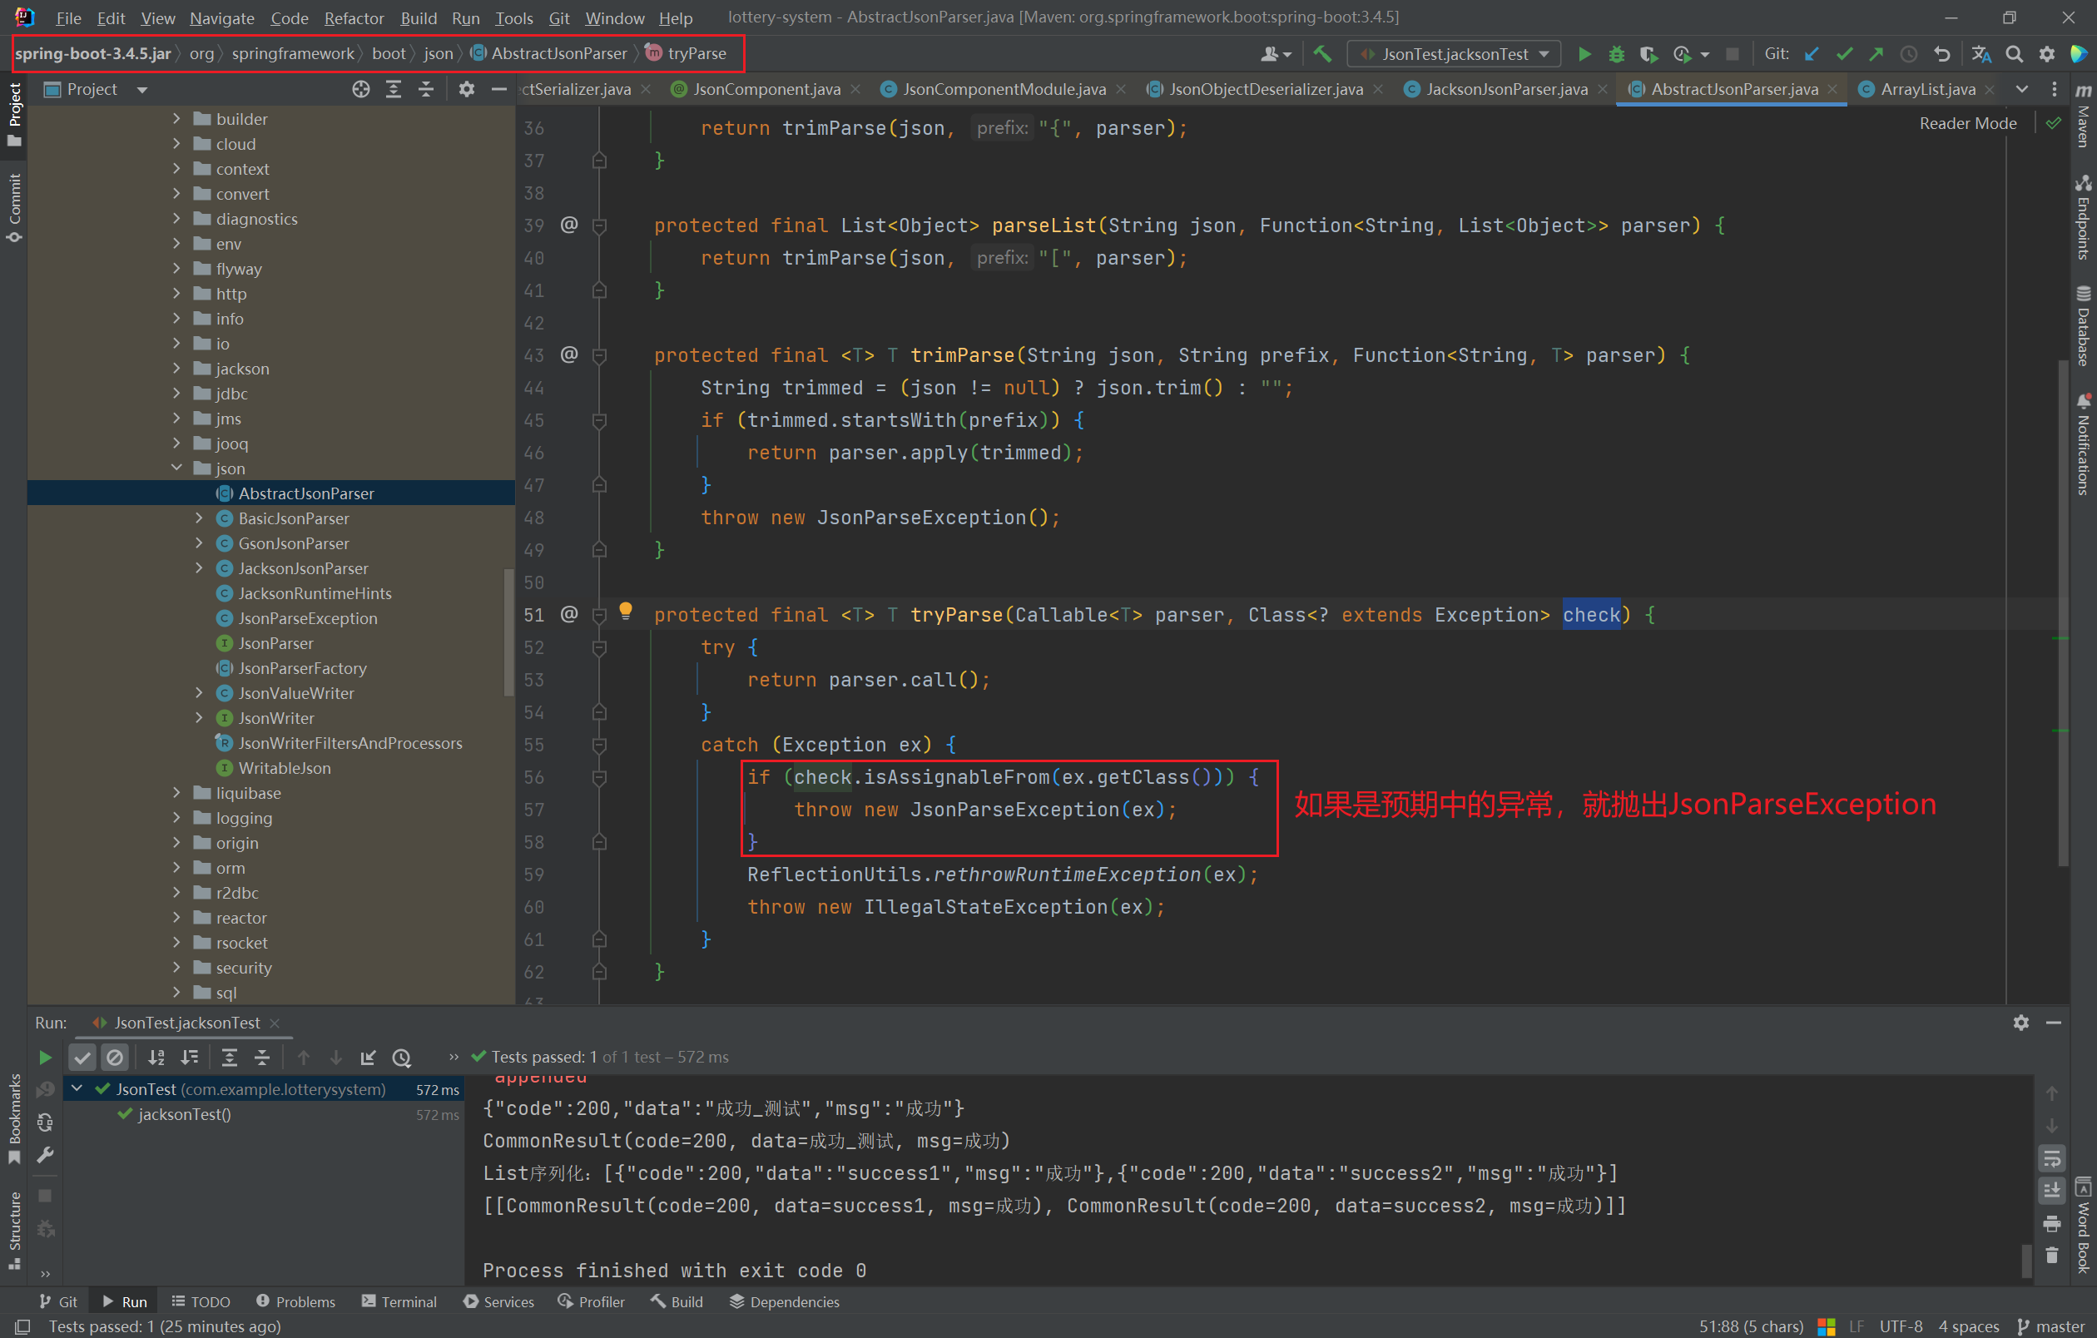The width and height of the screenshot is (2097, 1338).
Task: Switch to JacksonJsonParser.java tab
Action: click(x=1505, y=89)
